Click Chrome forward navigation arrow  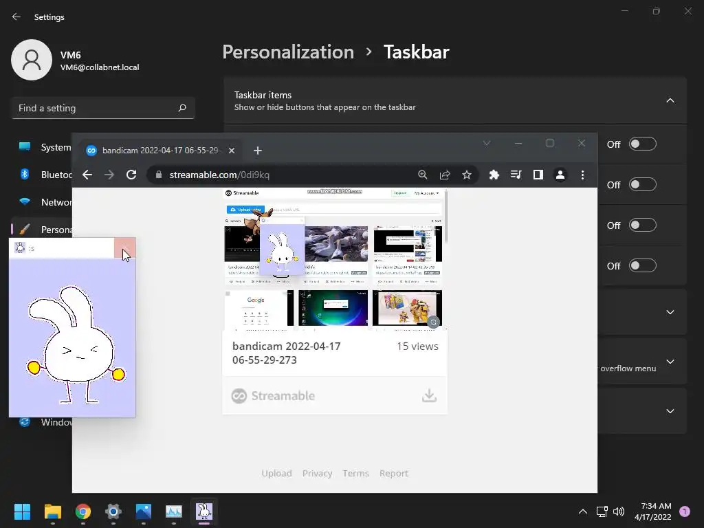pos(109,175)
